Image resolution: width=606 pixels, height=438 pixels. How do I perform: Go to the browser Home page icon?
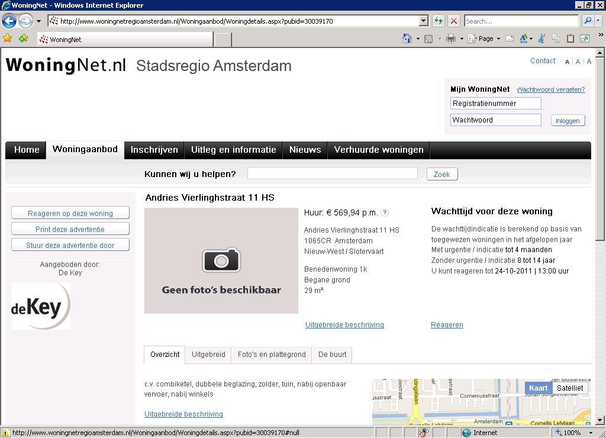click(x=407, y=38)
